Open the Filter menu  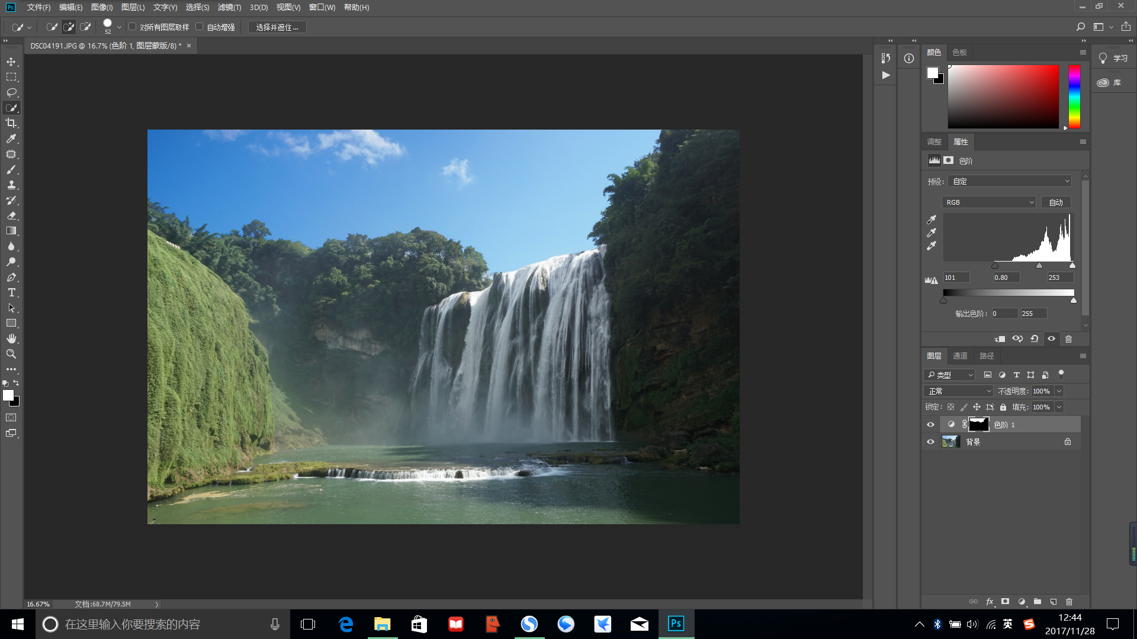[229, 7]
